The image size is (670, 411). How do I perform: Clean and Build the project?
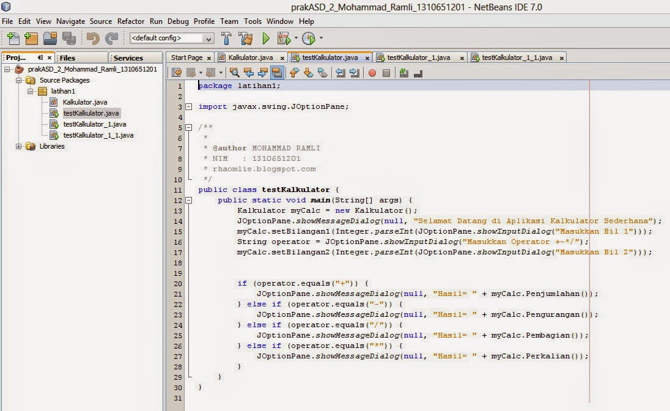(x=245, y=38)
